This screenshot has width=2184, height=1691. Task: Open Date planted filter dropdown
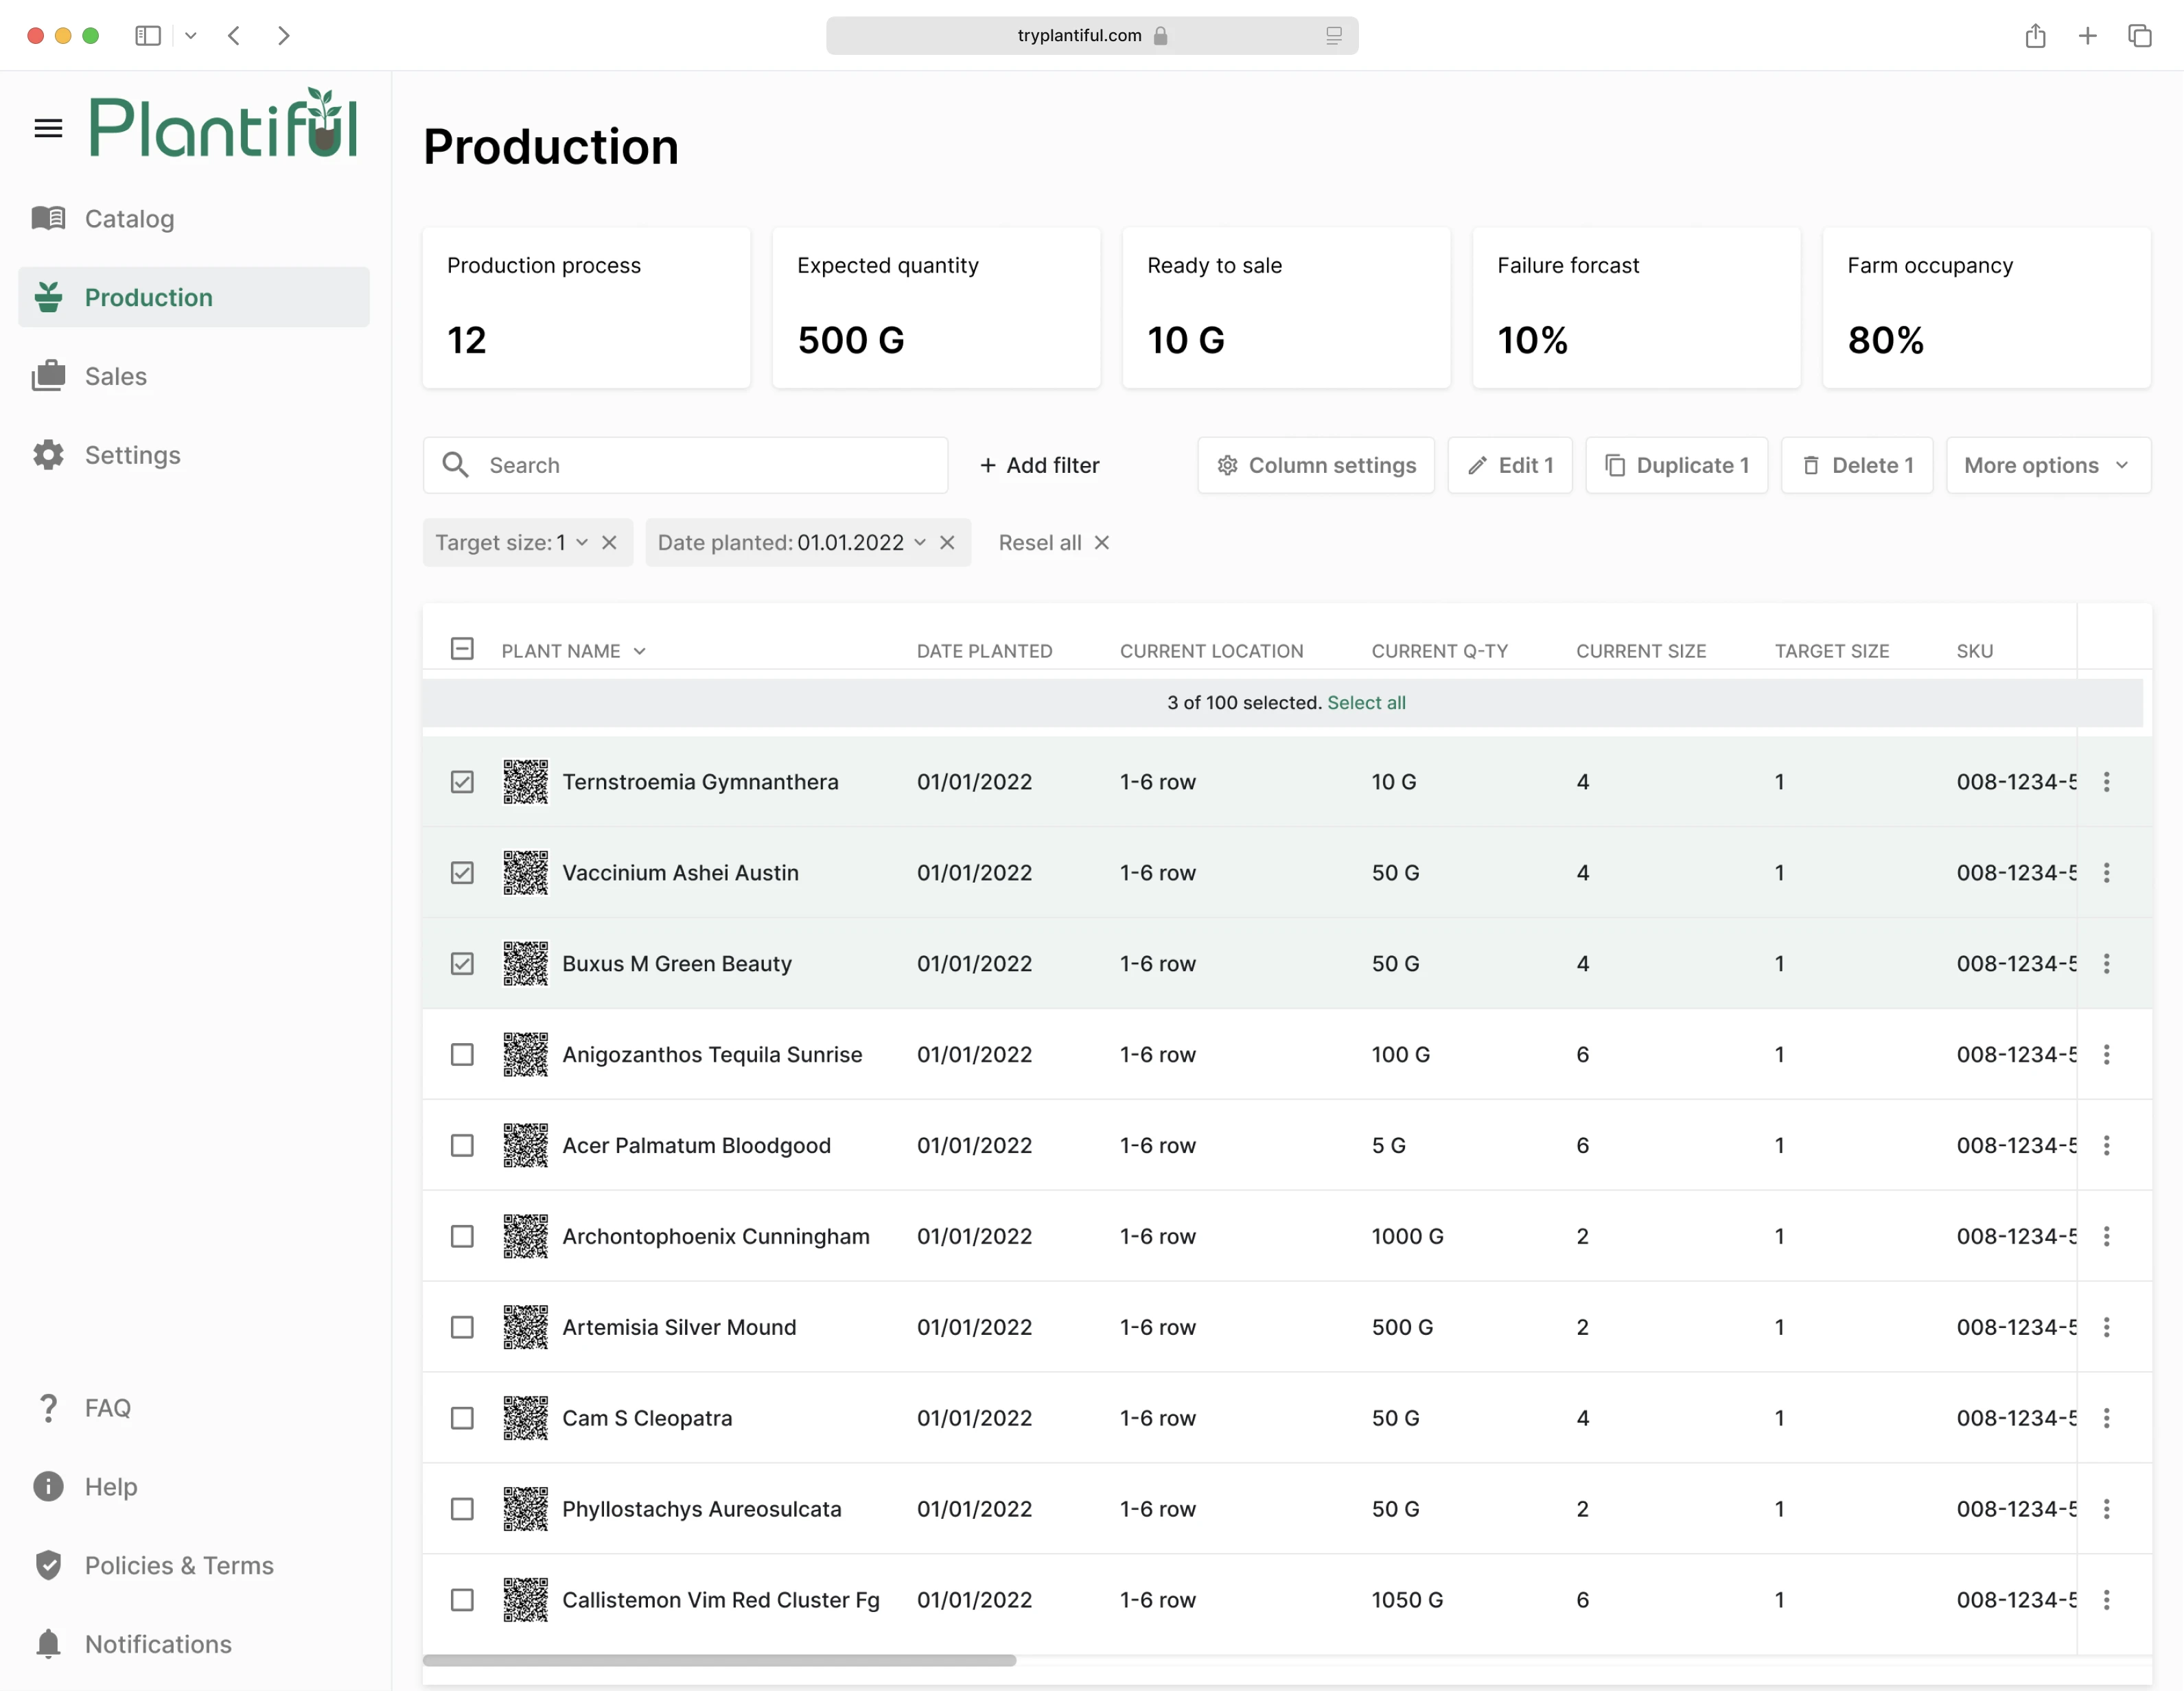(919, 542)
